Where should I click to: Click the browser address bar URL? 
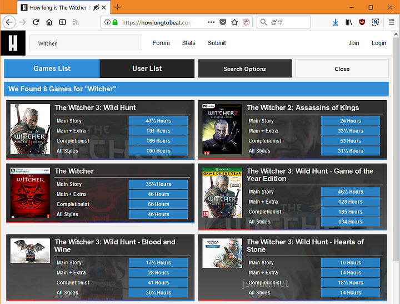[157, 22]
